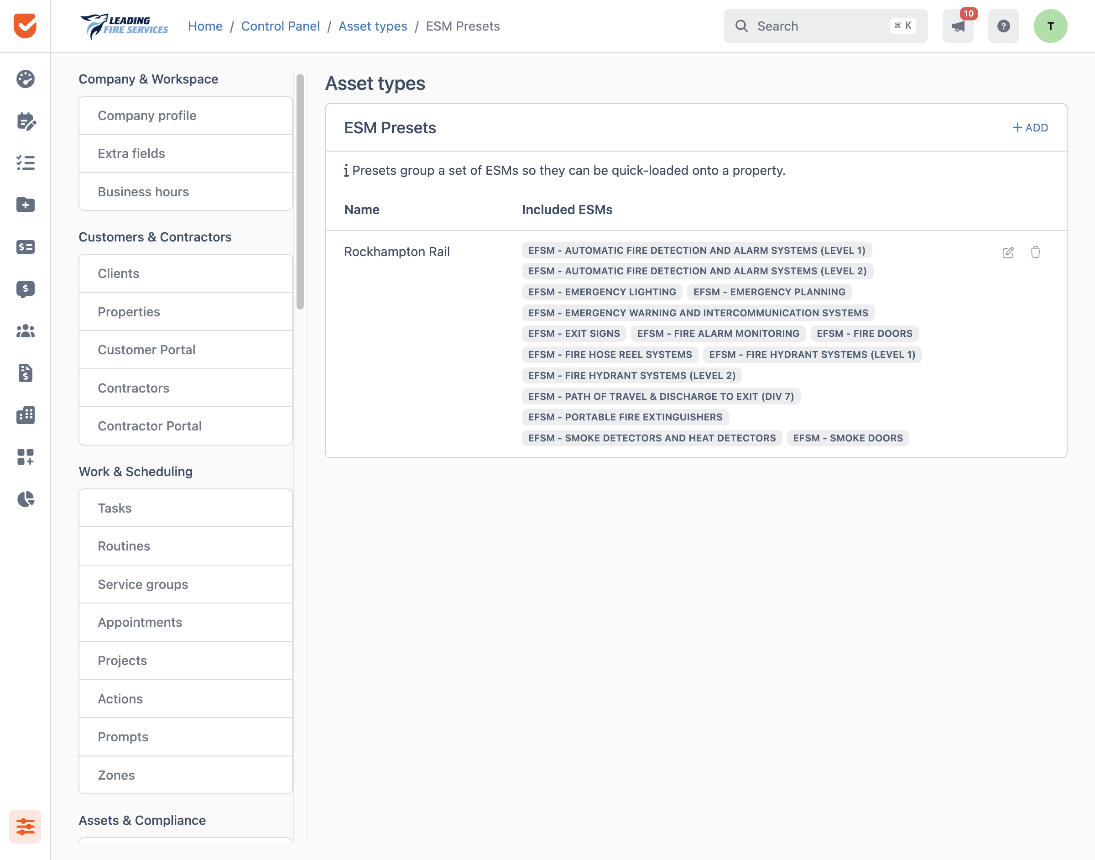
Task: Click the orange shield app logo
Action: (25, 26)
